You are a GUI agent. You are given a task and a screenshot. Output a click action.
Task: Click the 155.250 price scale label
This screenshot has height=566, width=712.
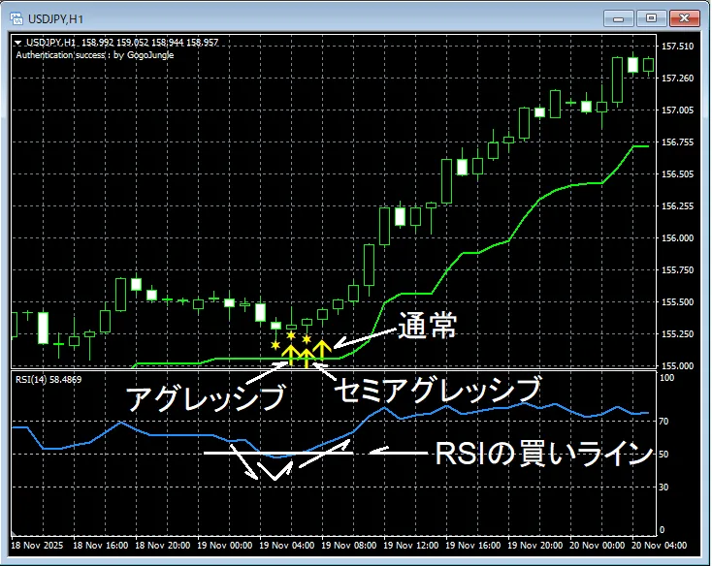point(677,333)
